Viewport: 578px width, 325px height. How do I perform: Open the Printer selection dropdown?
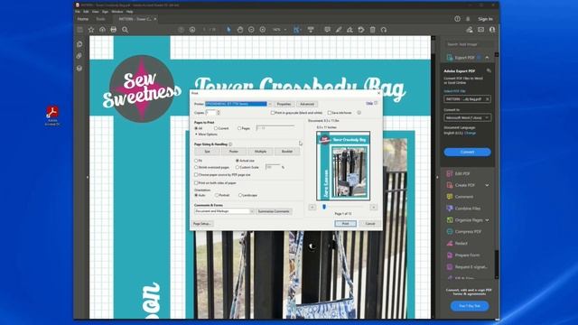[x=238, y=104]
